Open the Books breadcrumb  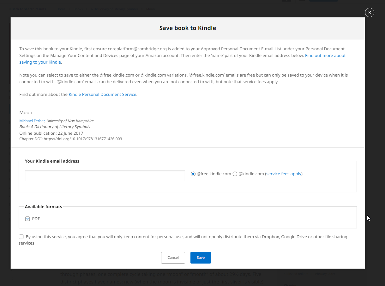point(78,9)
